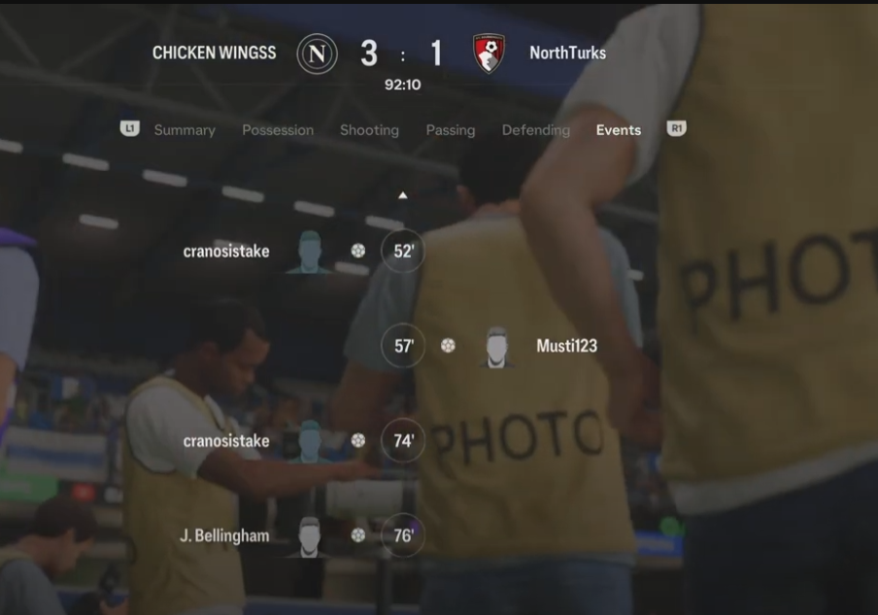
Task: Select the Defending tab
Action: (x=536, y=130)
